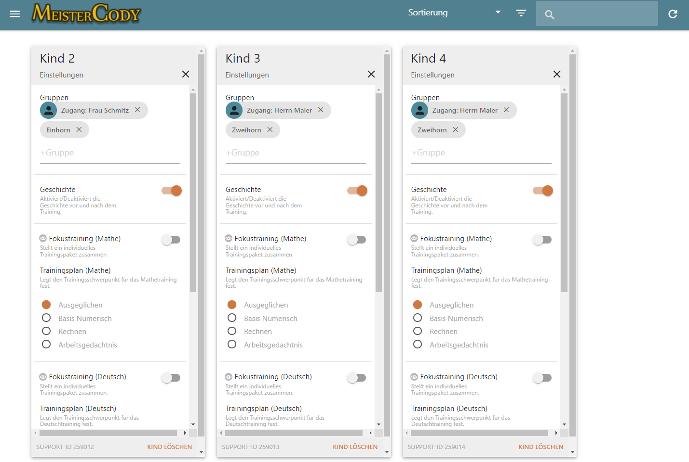
Task: Disable Geschichte toggle for Kind 2
Action: (172, 191)
